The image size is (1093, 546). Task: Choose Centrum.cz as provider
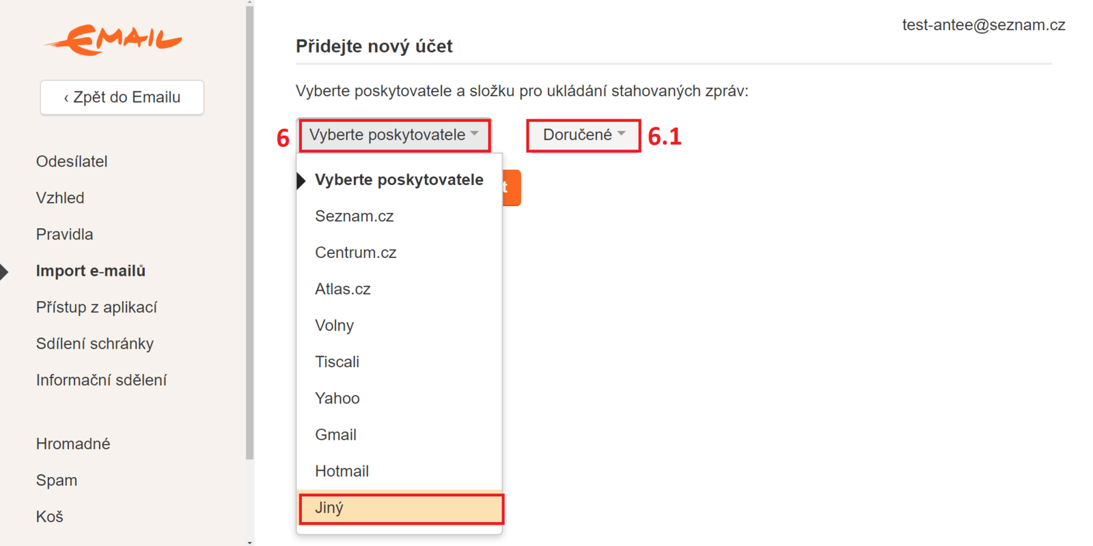coord(356,253)
